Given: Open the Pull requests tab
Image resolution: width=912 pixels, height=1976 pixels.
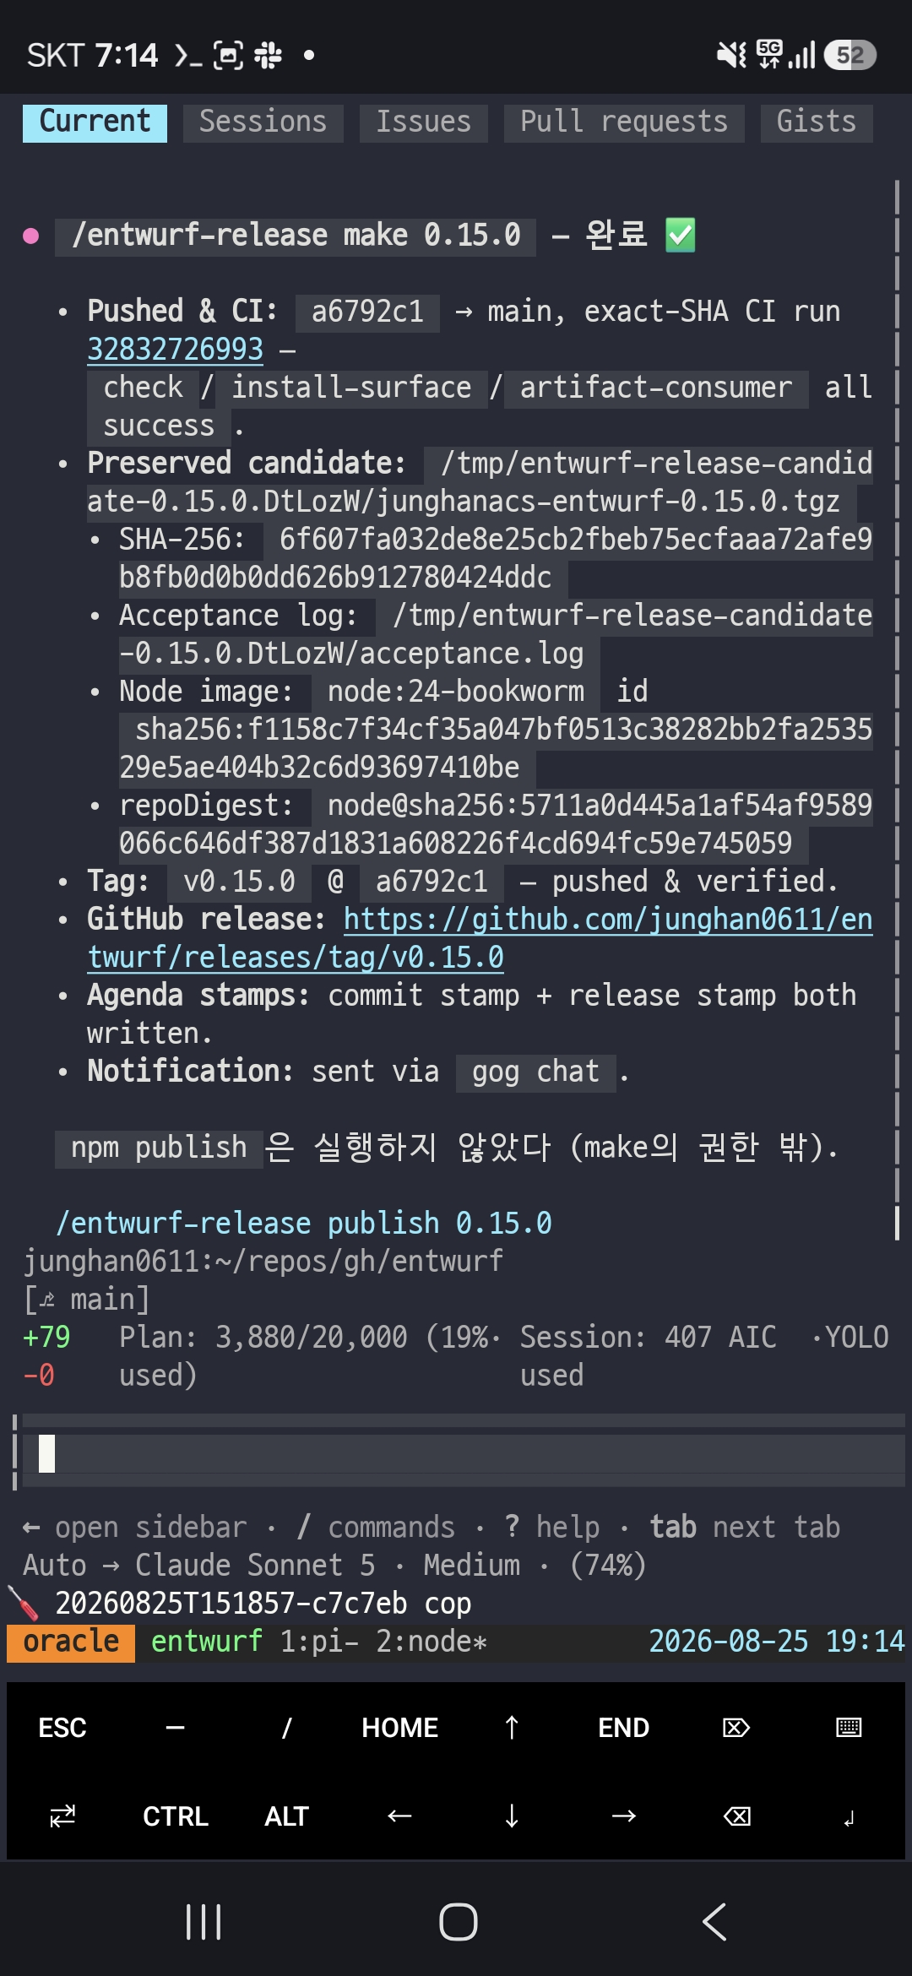Looking at the screenshot, I should click(x=624, y=122).
